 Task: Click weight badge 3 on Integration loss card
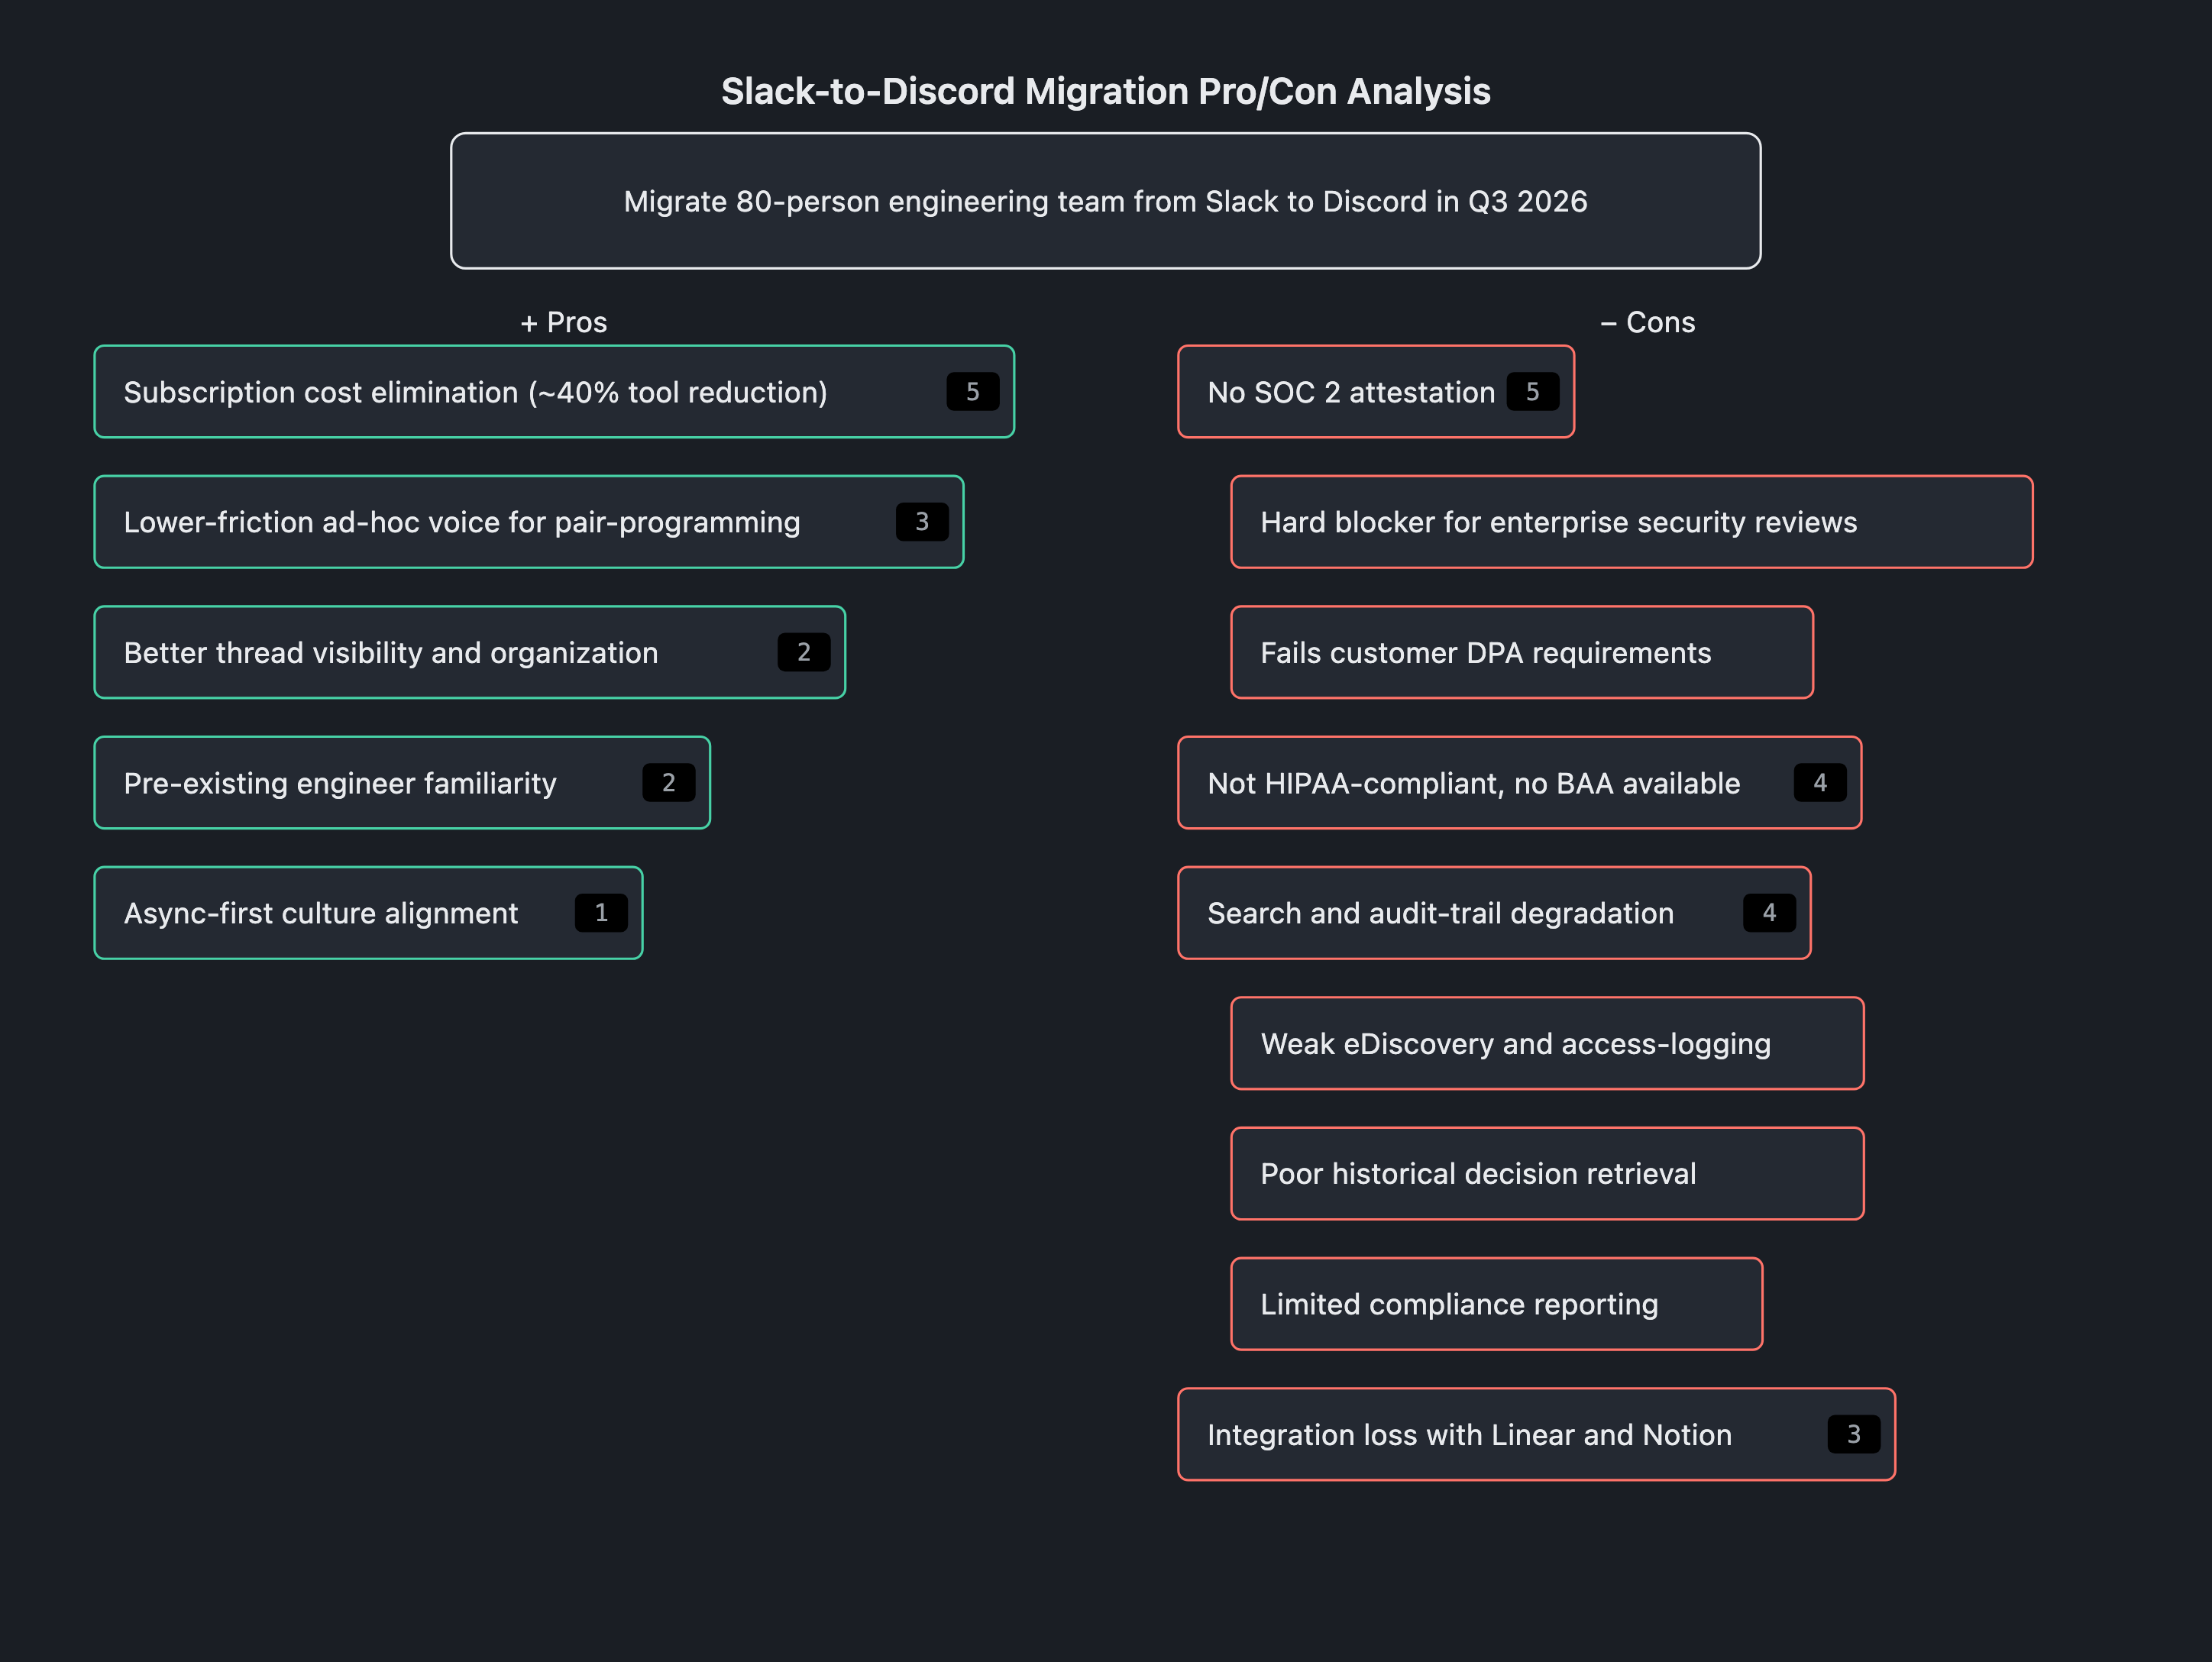tap(1854, 1434)
